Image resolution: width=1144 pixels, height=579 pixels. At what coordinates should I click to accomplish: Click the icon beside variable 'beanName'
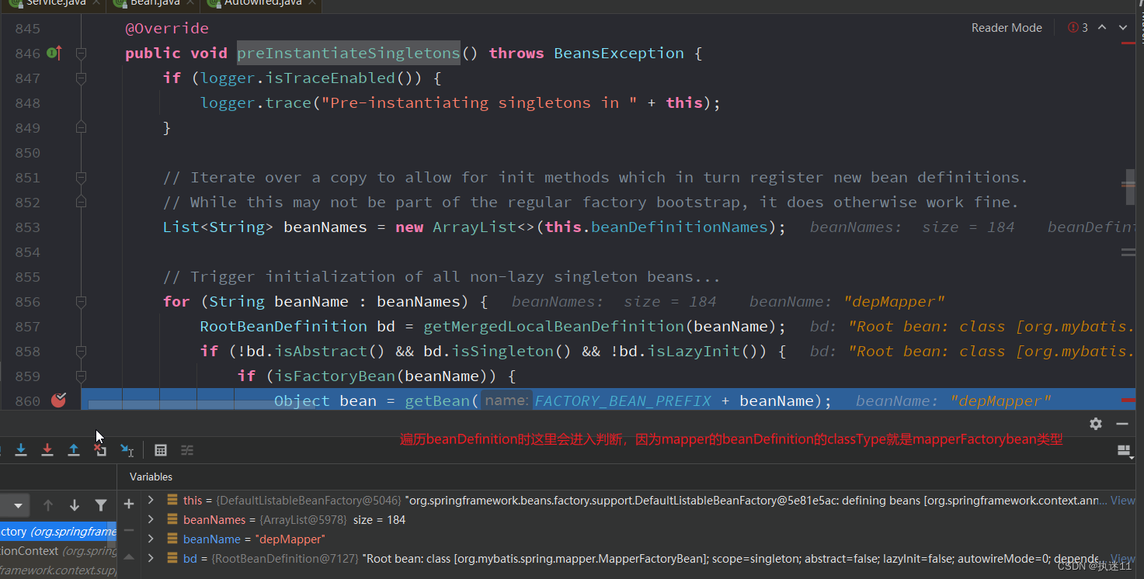(x=172, y=539)
